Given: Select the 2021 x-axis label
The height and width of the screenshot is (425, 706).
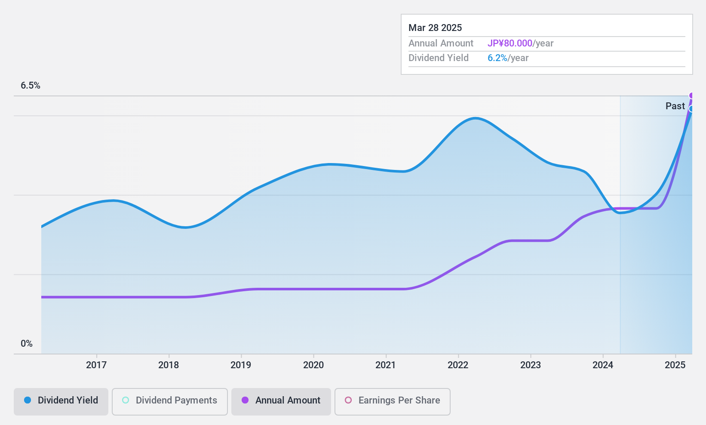Looking at the screenshot, I should pos(386,365).
